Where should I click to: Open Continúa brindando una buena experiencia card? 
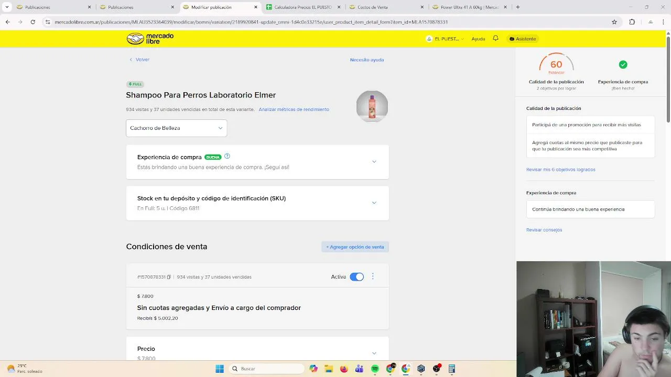[x=590, y=209]
